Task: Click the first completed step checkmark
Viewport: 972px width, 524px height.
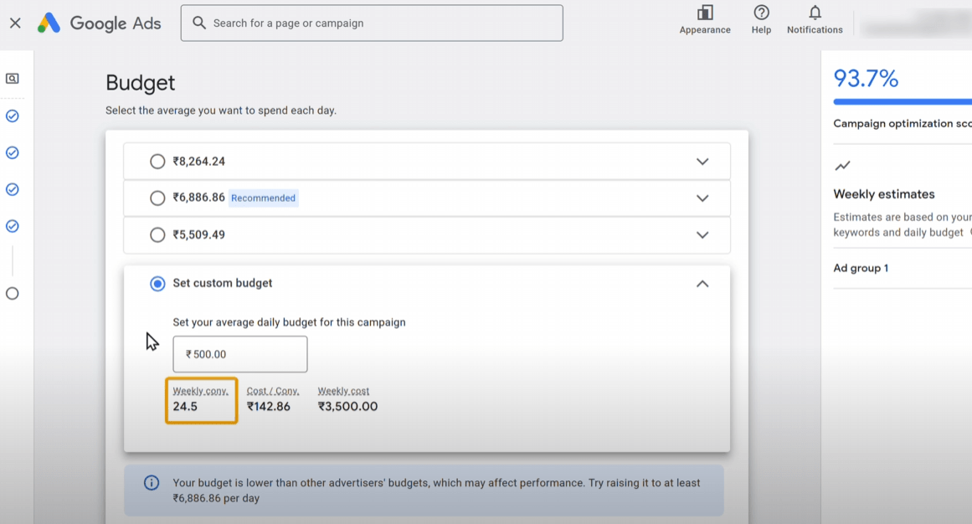Action: click(x=13, y=116)
